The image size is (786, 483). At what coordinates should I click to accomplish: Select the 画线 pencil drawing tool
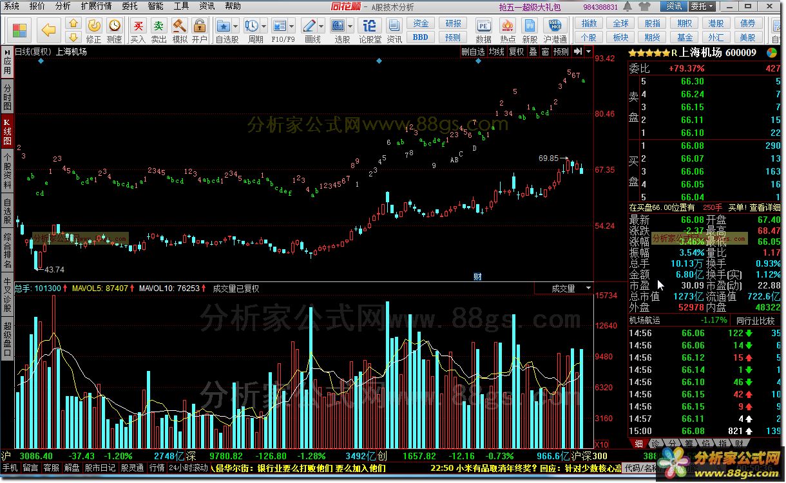pyautogui.click(x=309, y=26)
